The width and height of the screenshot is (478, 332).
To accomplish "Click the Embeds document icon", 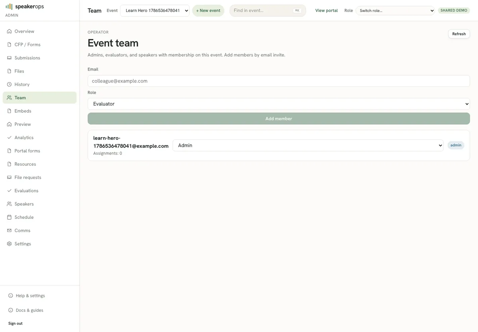I will (9, 111).
